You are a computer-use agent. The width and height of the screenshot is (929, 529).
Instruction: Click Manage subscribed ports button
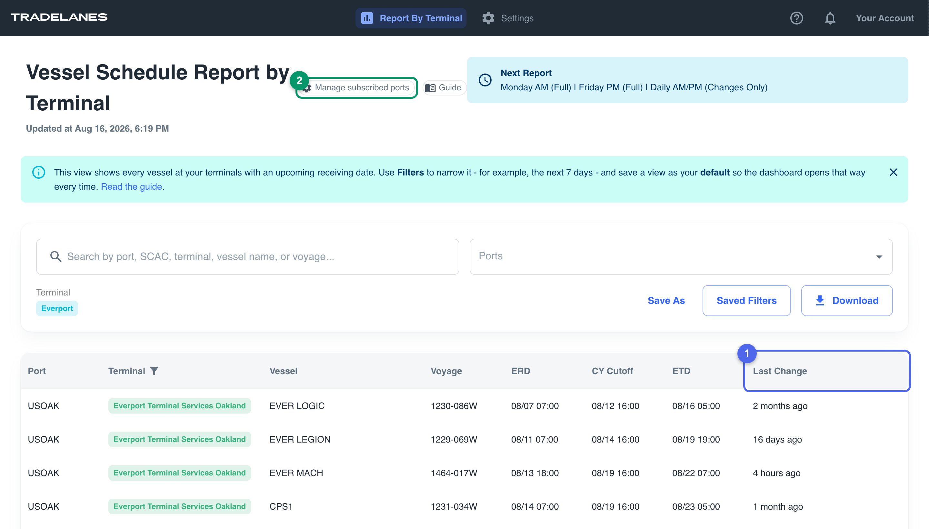(x=357, y=87)
